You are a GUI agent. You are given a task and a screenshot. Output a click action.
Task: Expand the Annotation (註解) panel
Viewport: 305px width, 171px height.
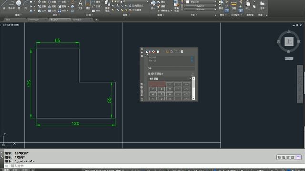click(x=90, y=15)
